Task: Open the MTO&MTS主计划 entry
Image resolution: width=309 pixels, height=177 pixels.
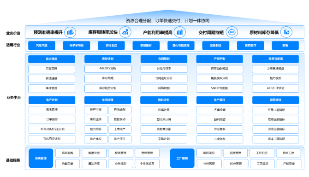Action: click(52, 130)
